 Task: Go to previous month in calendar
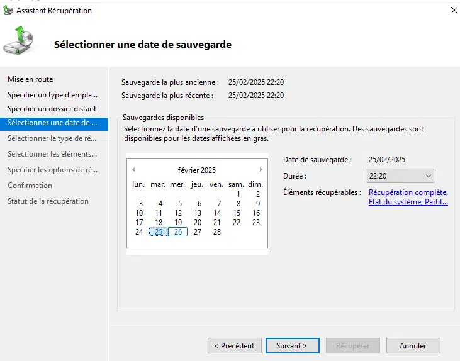[x=133, y=170]
